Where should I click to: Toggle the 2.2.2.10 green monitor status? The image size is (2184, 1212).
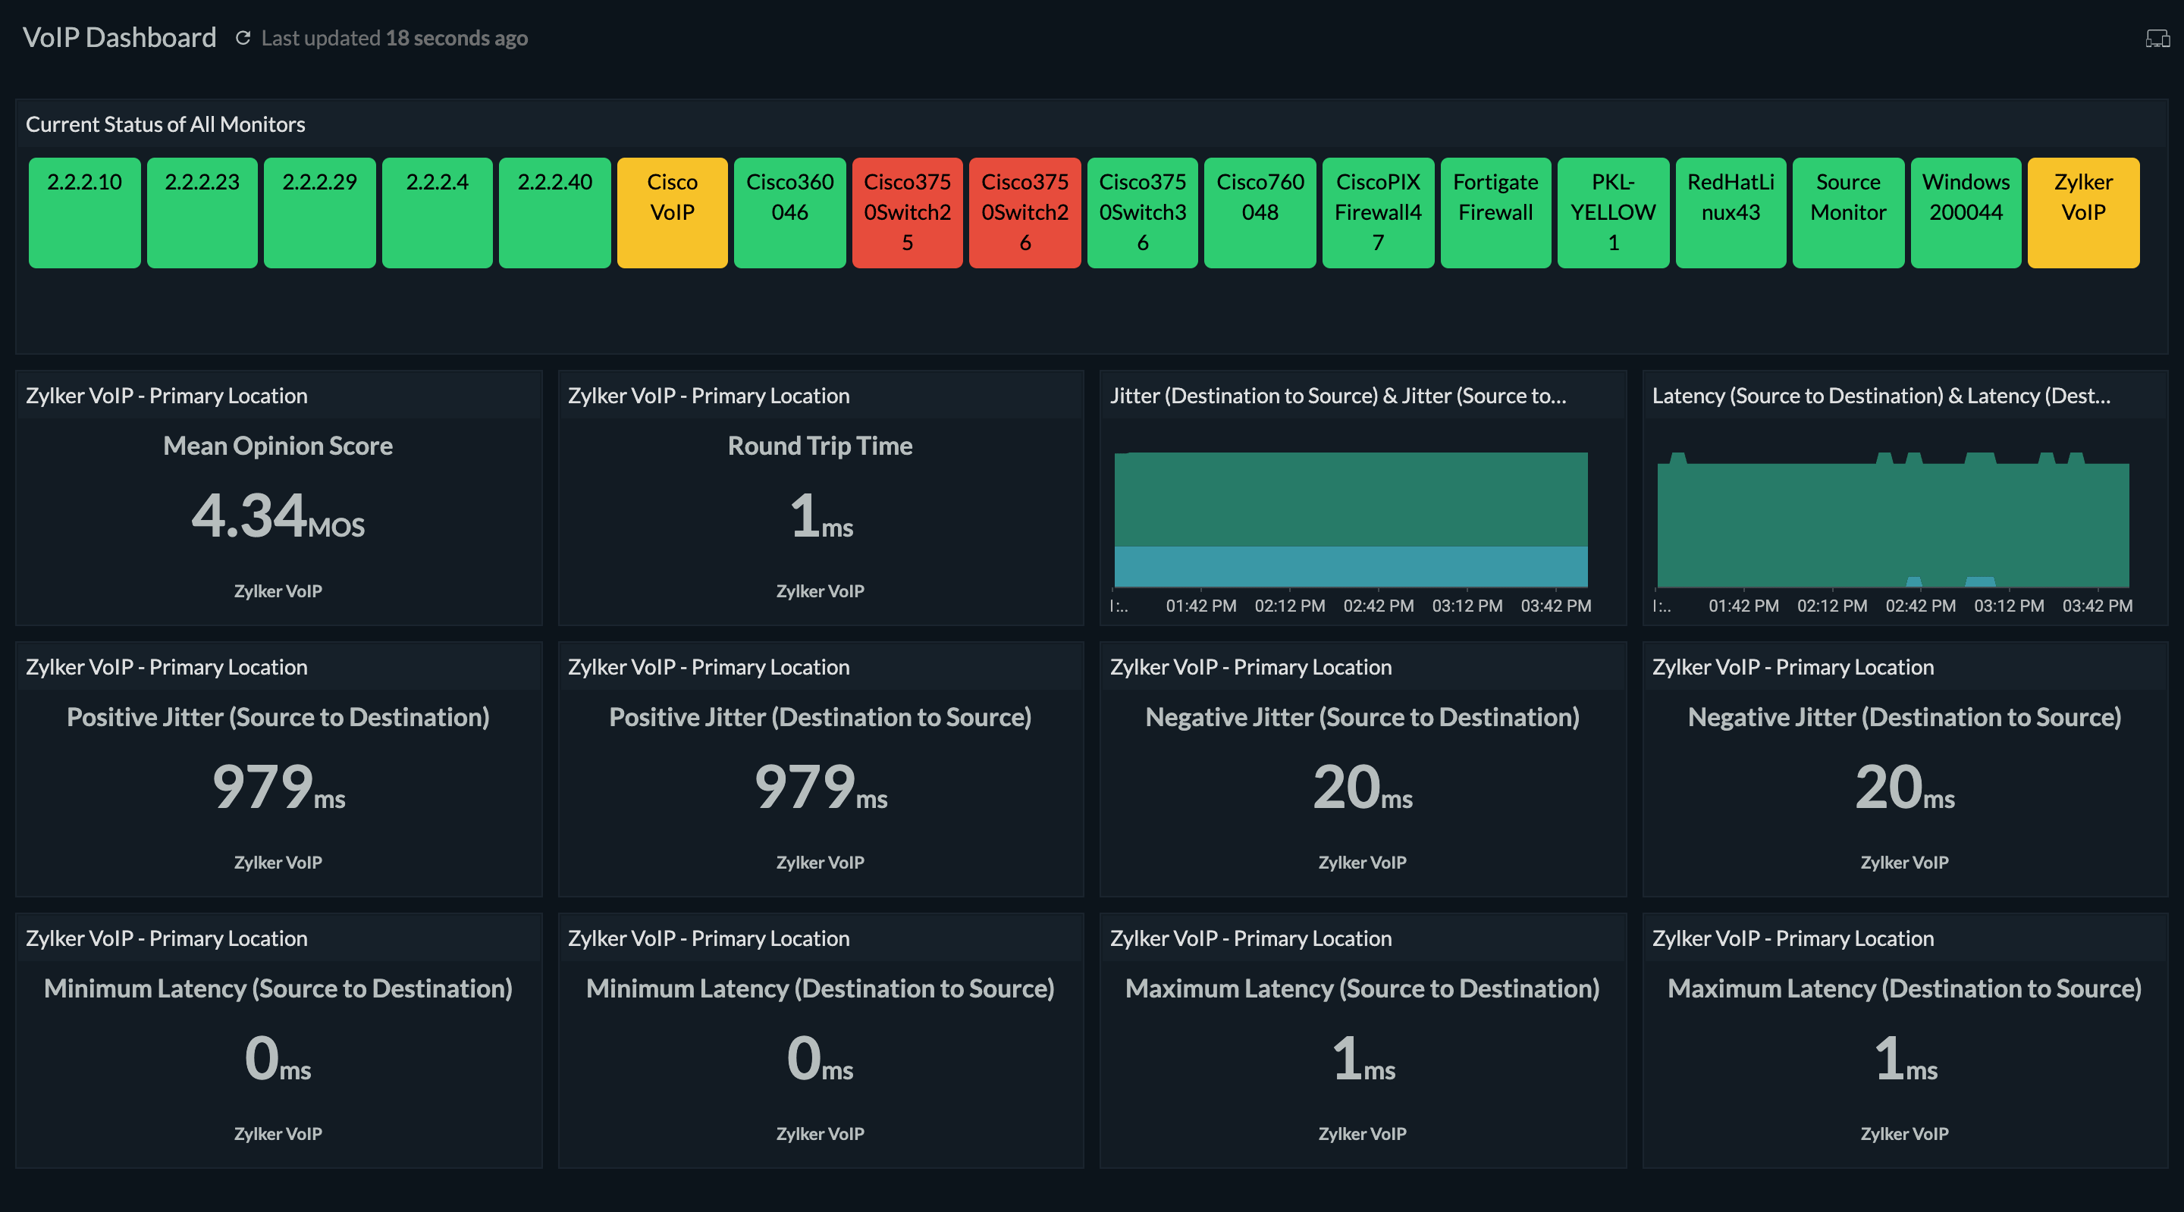pos(82,212)
